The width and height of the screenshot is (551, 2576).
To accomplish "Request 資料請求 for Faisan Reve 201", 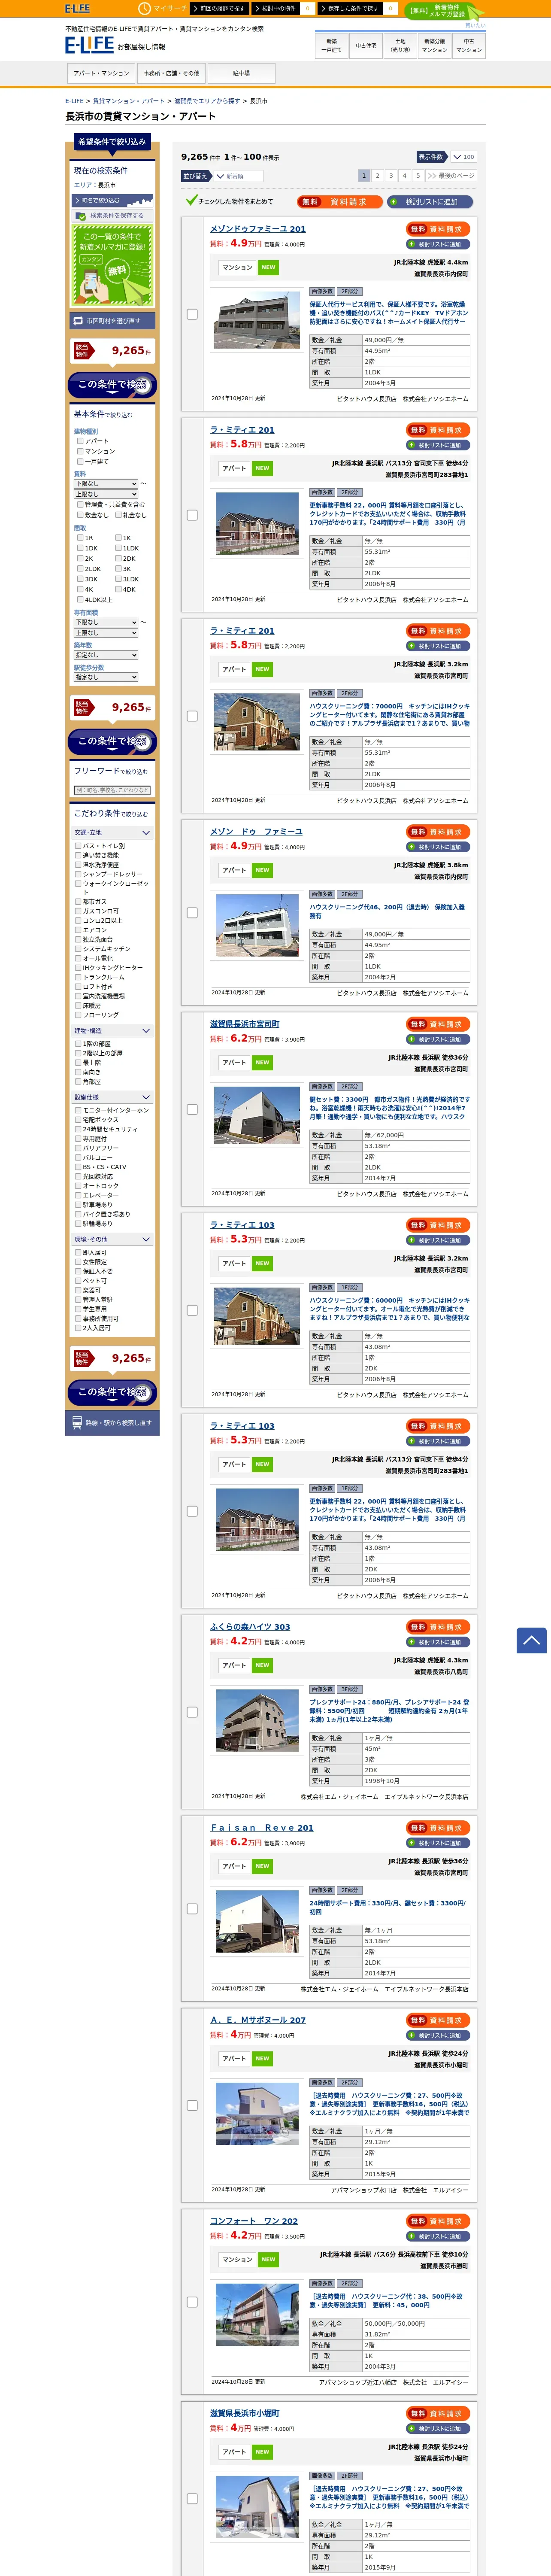I will point(439,1828).
